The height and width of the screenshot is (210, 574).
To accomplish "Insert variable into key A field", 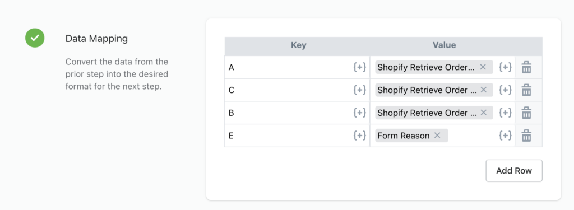I will click(359, 67).
